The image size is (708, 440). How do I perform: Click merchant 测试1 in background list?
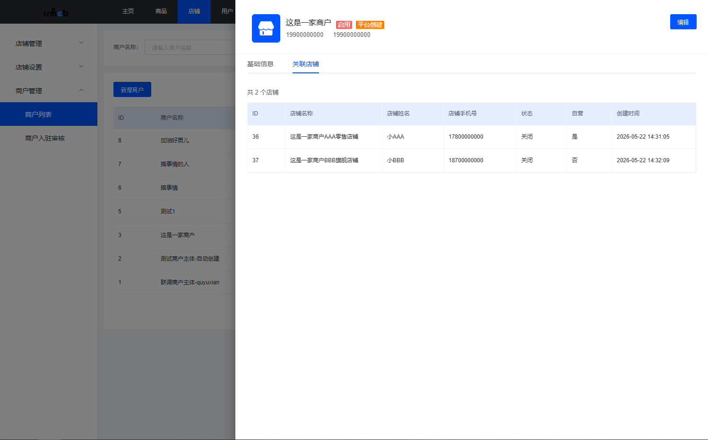pos(168,211)
